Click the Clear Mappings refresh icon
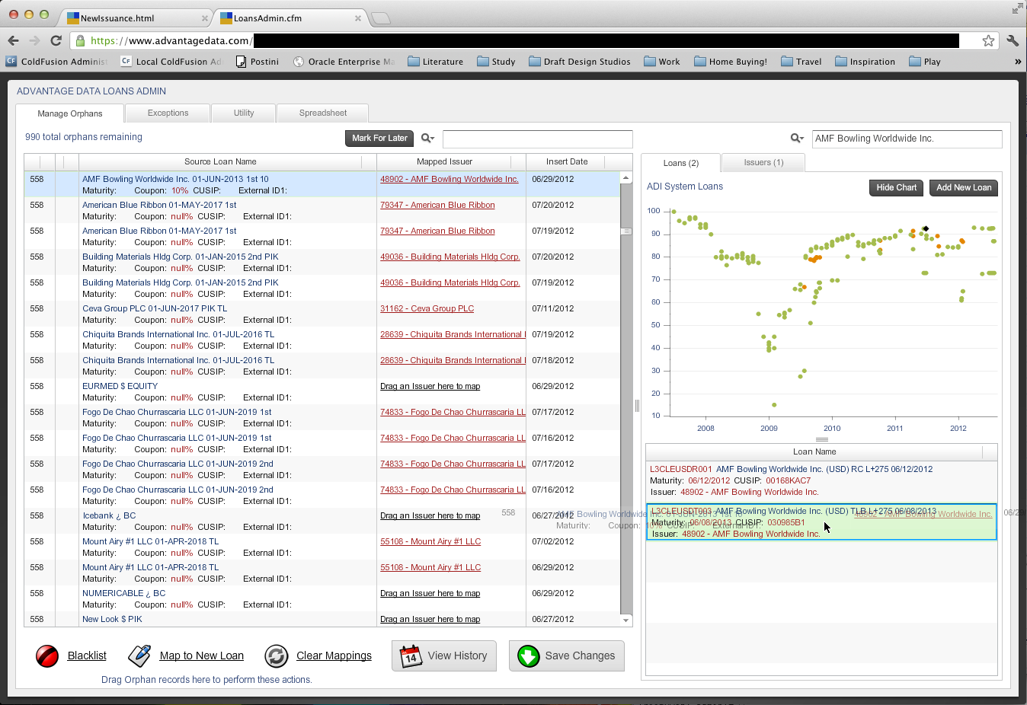 click(x=276, y=656)
